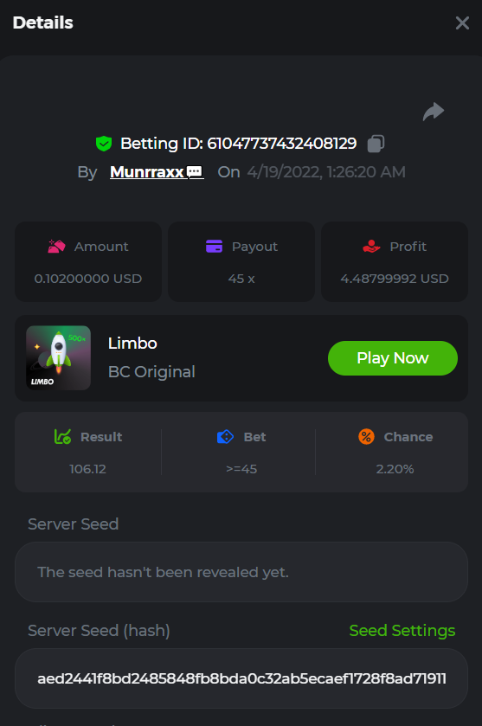Click the purple Payout card icon
This screenshot has width=482, height=726.
(x=214, y=247)
